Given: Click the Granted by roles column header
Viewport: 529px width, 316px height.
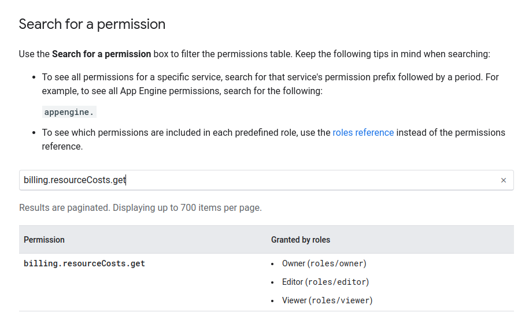Looking at the screenshot, I should pyautogui.click(x=301, y=240).
